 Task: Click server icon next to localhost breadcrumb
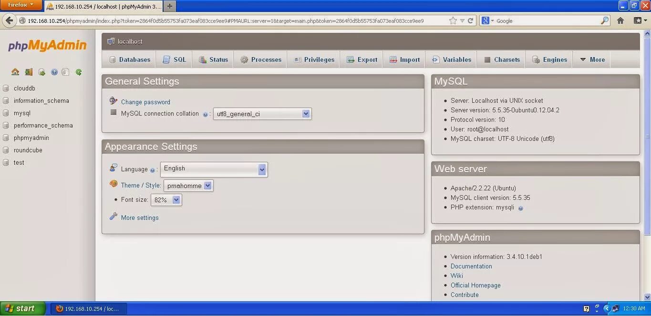(111, 41)
